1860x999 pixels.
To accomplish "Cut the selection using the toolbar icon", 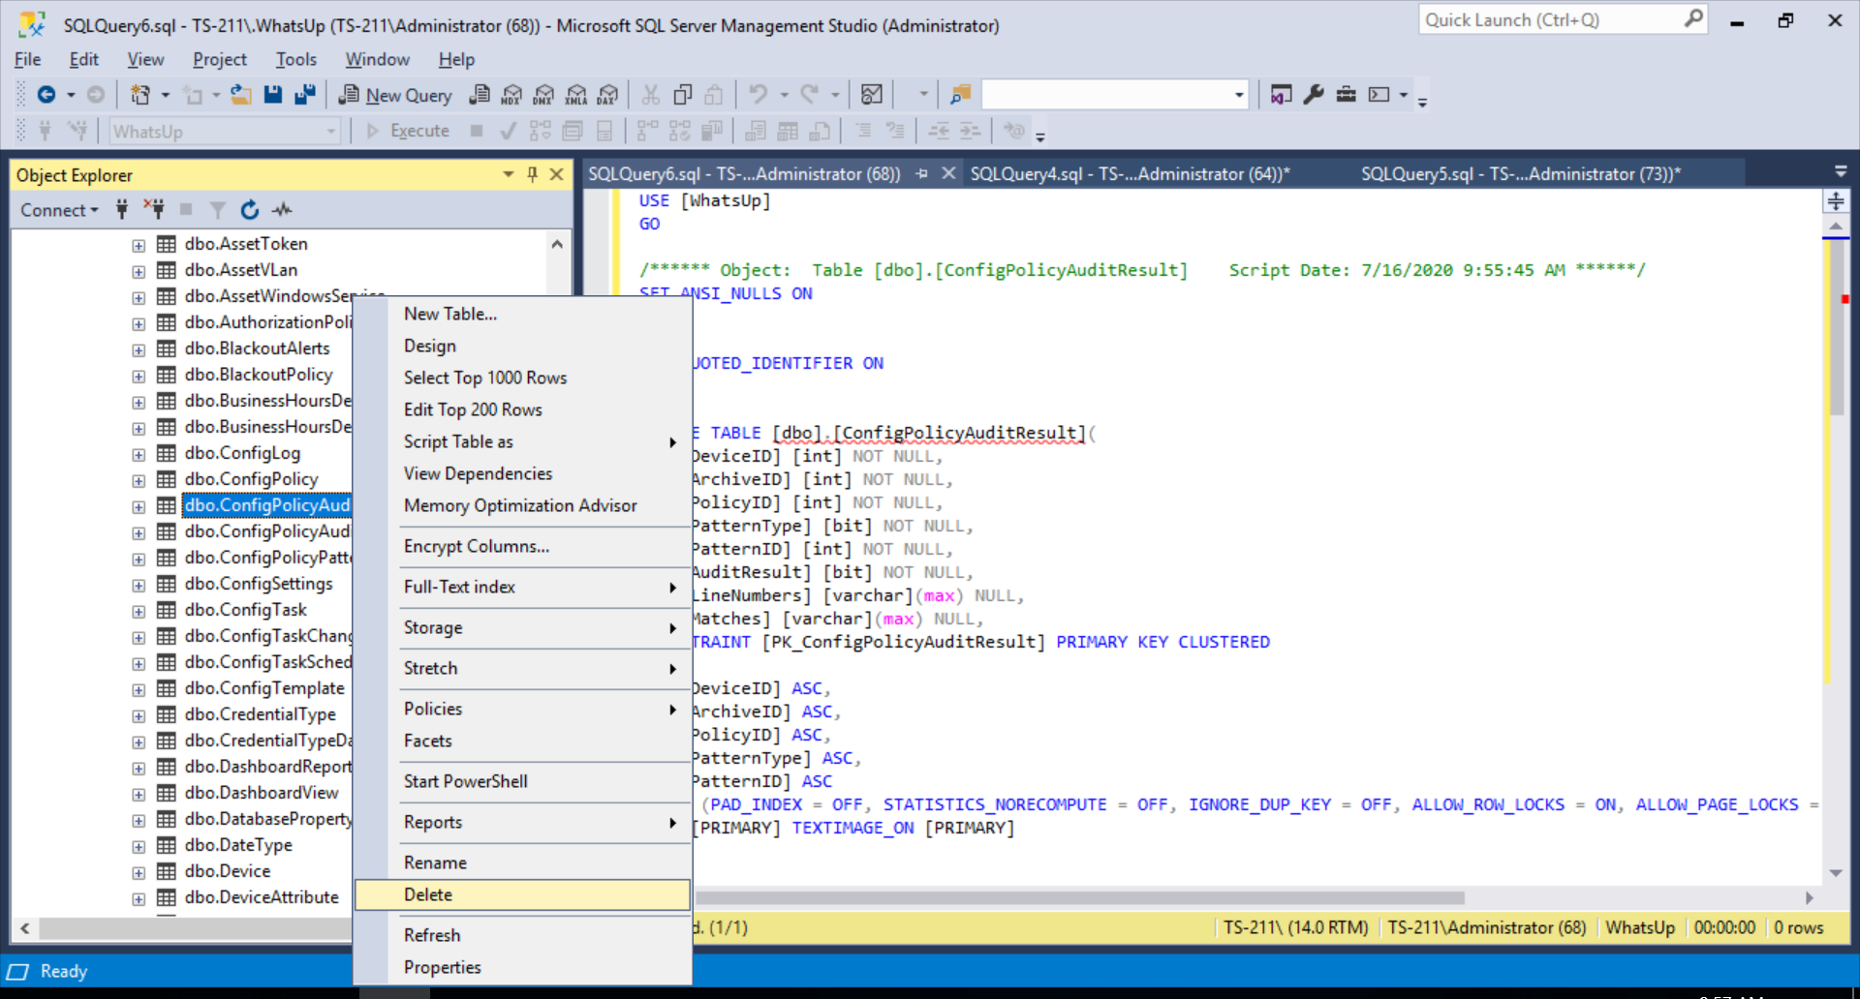I will (x=650, y=95).
